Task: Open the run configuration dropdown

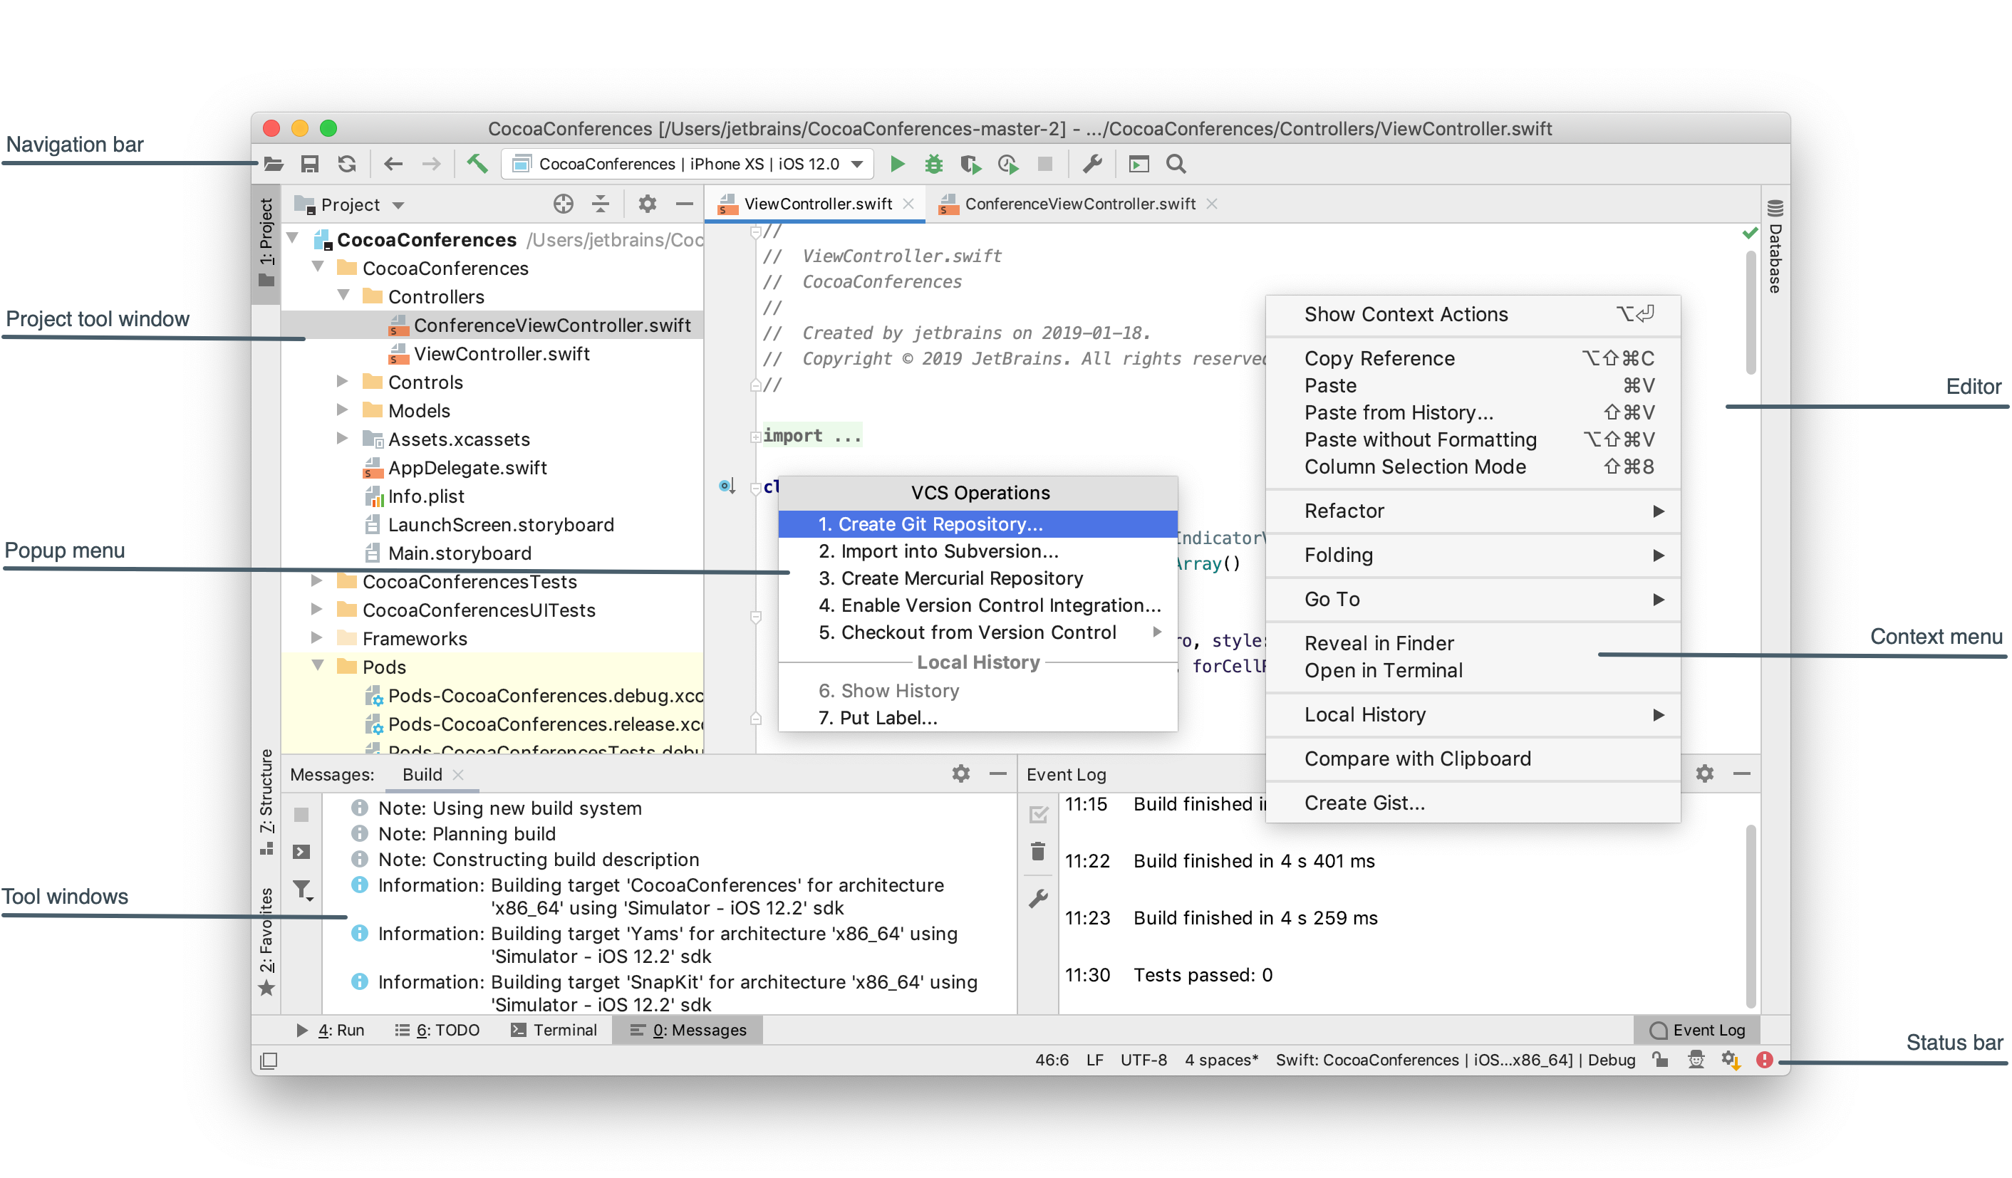Action: pos(688,165)
